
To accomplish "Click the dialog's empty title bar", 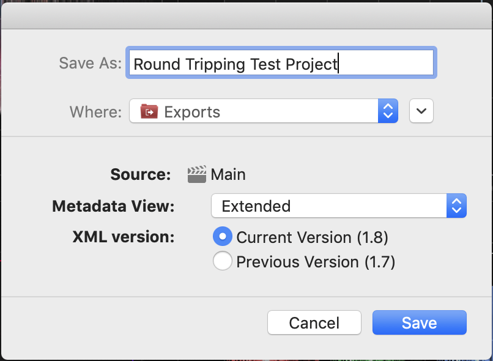I will coord(247,14).
